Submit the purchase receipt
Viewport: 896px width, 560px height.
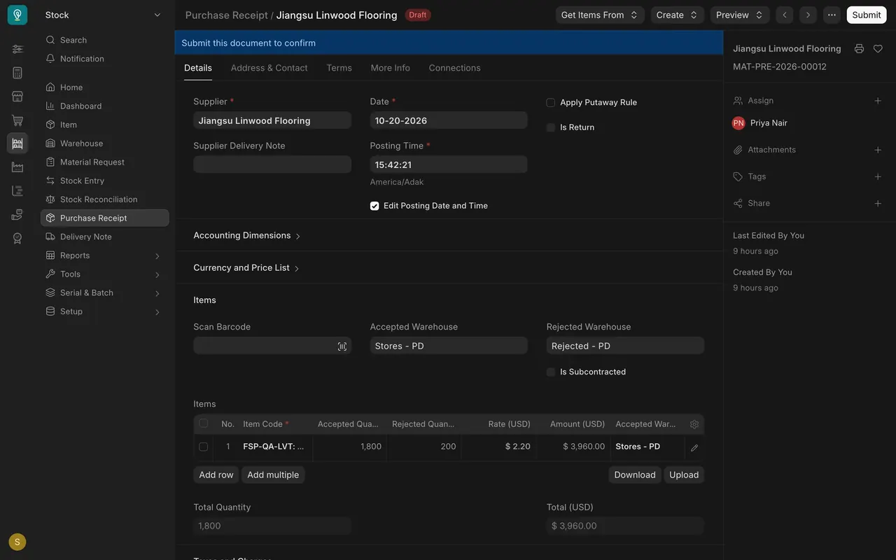point(867,15)
